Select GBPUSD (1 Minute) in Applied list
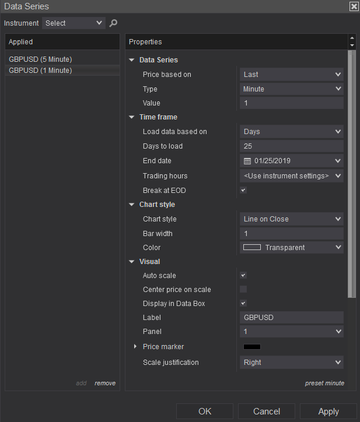The image size is (360, 422). (x=62, y=71)
